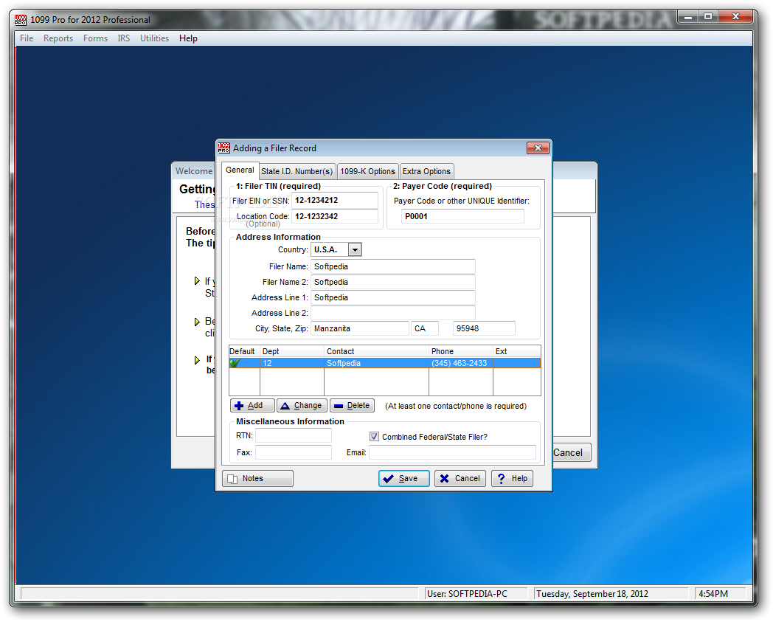Maximize the 1099 Pro main window

point(708,17)
